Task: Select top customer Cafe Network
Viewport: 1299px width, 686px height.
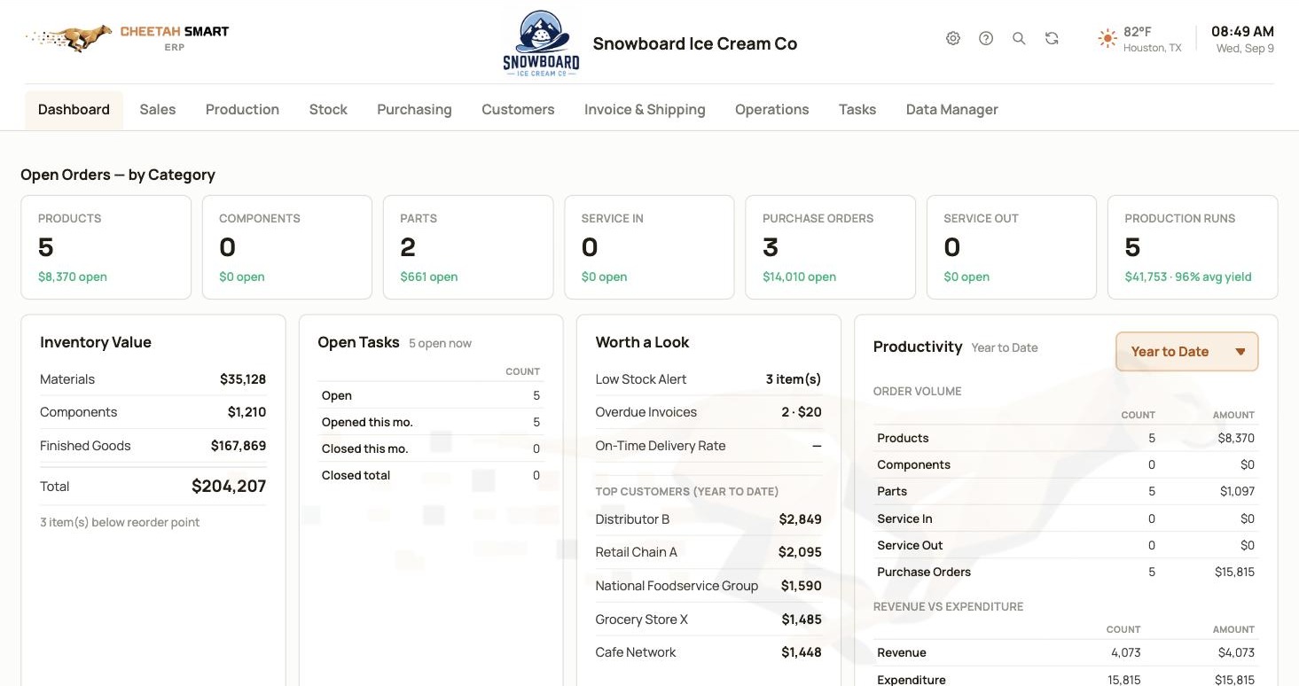Action: coord(708,652)
